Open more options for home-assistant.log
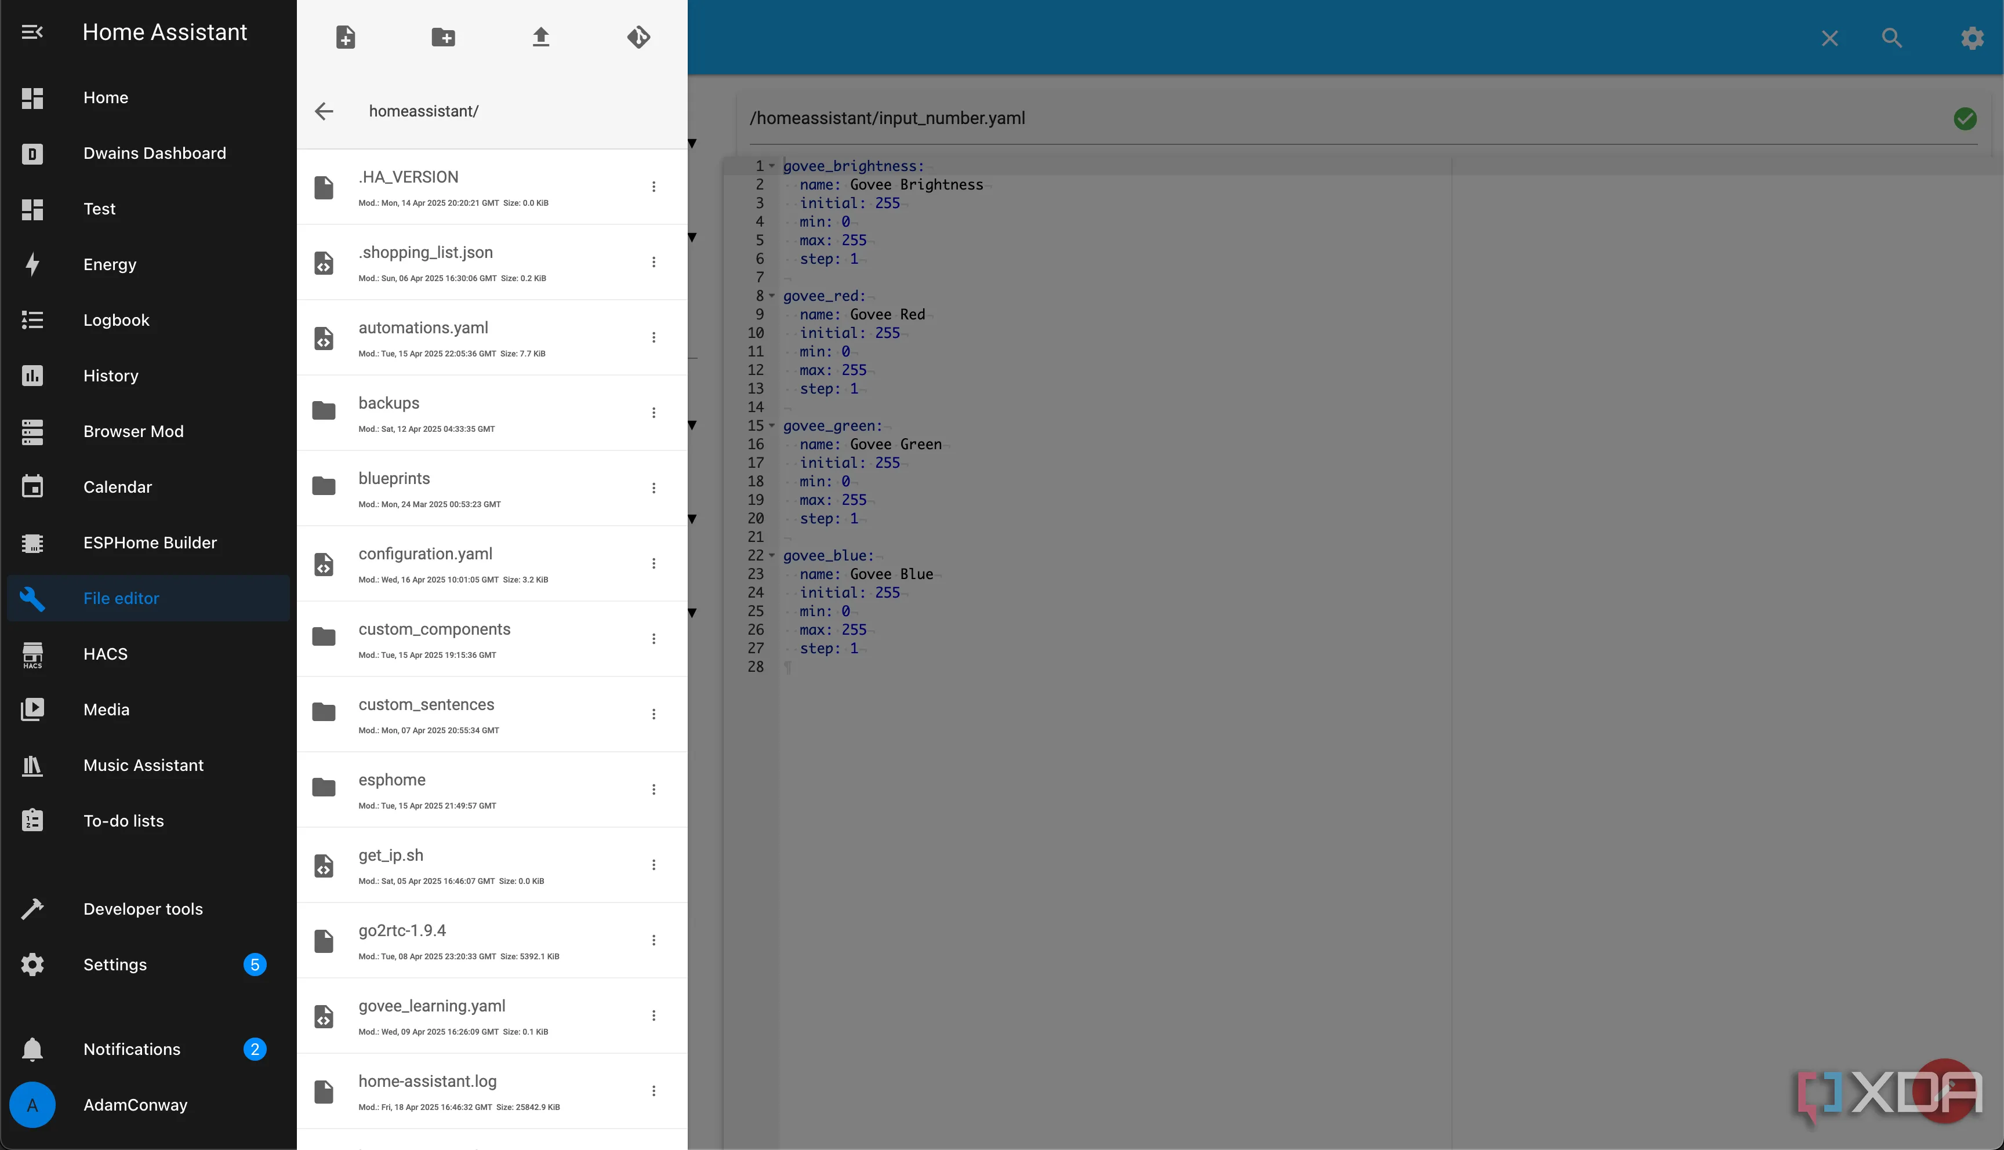Viewport: 2004px width, 1150px height. point(654,1091)
